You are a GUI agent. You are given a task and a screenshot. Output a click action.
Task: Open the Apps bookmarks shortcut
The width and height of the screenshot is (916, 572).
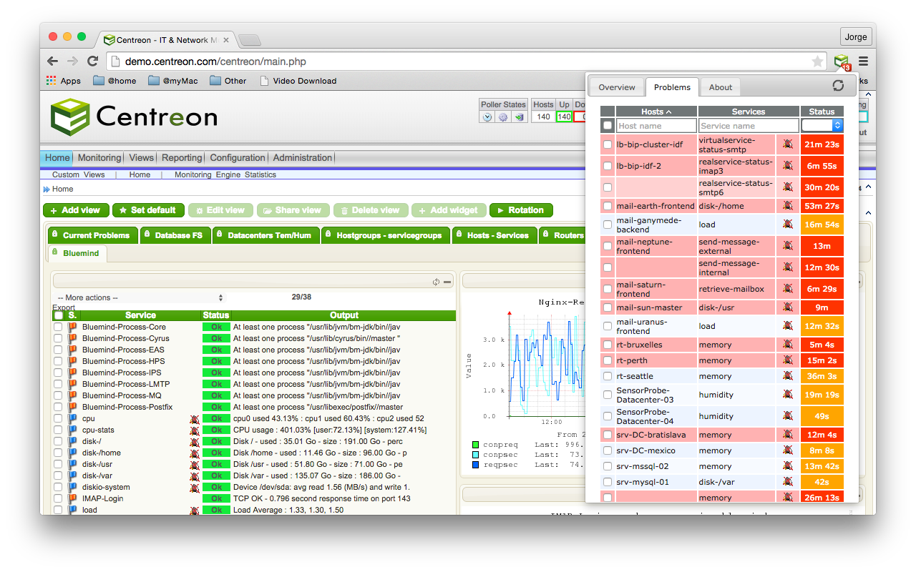(x=64, y=81)
